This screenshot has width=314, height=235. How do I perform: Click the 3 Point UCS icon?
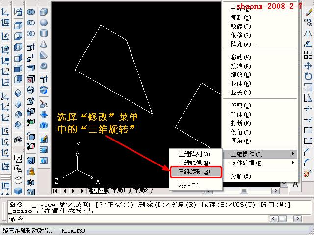[5, 118]
